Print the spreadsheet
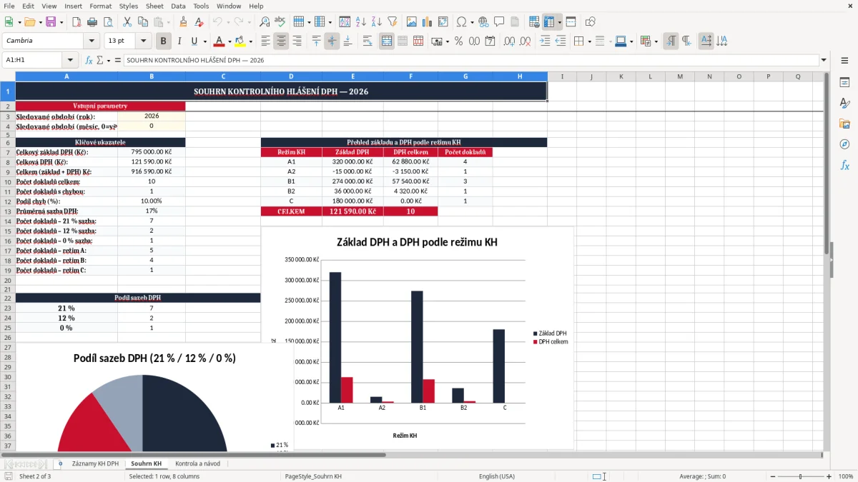The image size is (858, 482). click(x=93, y=22)
